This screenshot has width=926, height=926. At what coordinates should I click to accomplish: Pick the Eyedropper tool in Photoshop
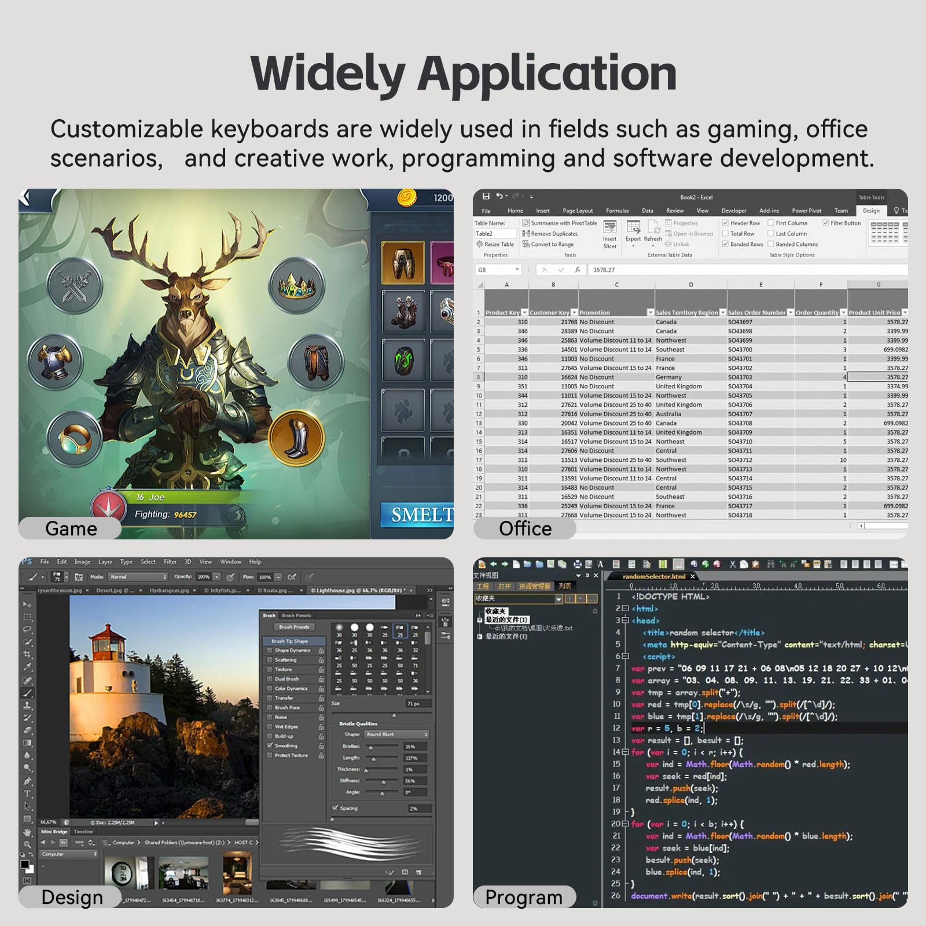click(27, 667)
